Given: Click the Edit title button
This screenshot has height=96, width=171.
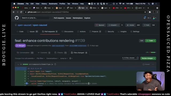Looking at the screenshot, I should [x=142, y=41].
